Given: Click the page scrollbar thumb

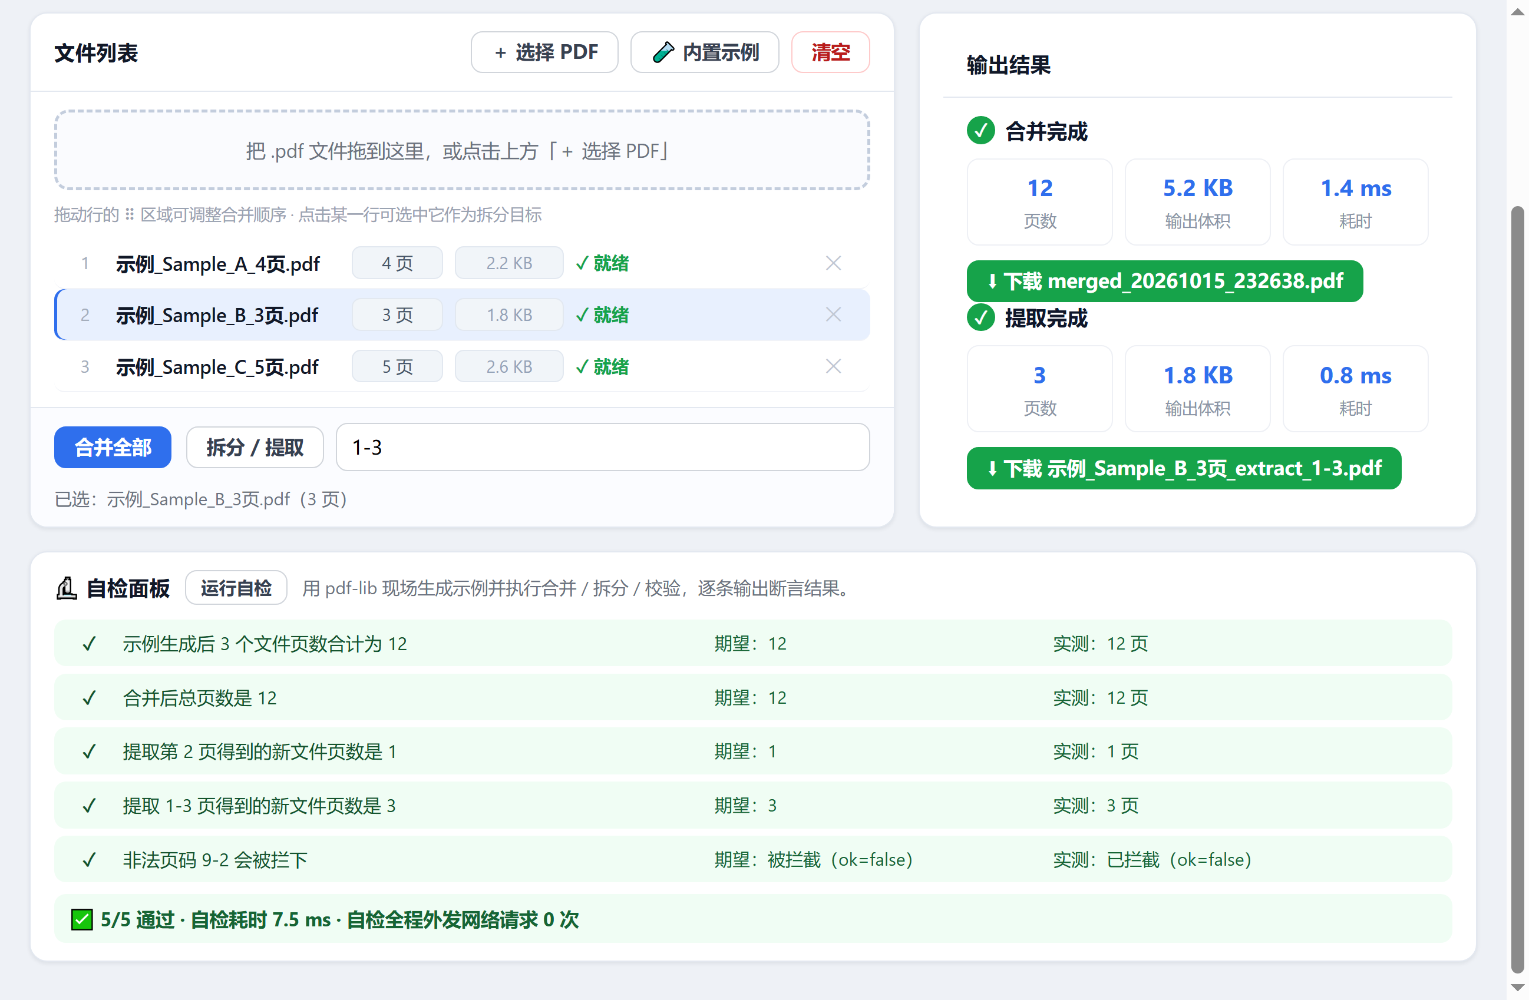Looking at the screenshot, I should (x=1517, y=590).
